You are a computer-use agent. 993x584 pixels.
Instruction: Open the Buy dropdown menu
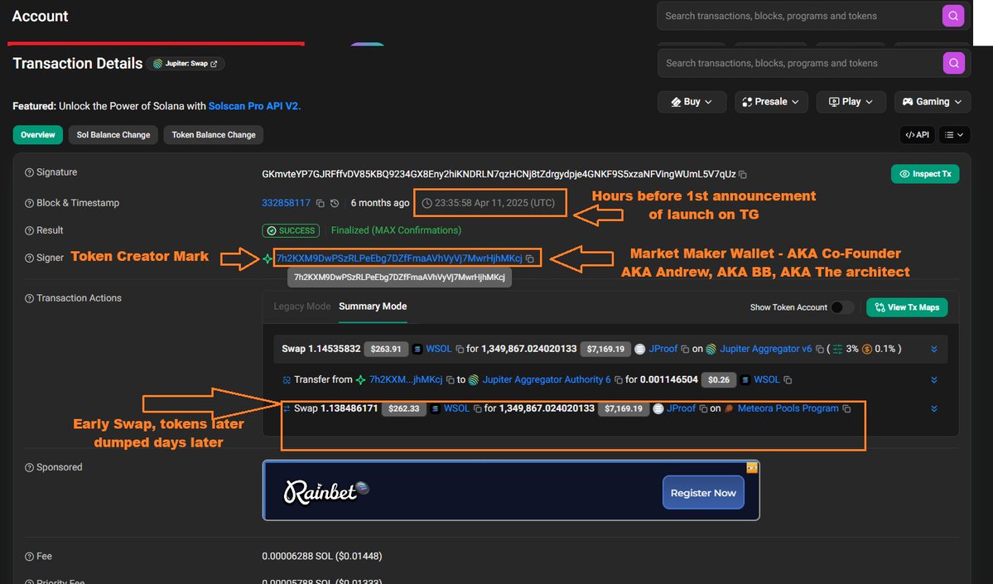(692, 102)
